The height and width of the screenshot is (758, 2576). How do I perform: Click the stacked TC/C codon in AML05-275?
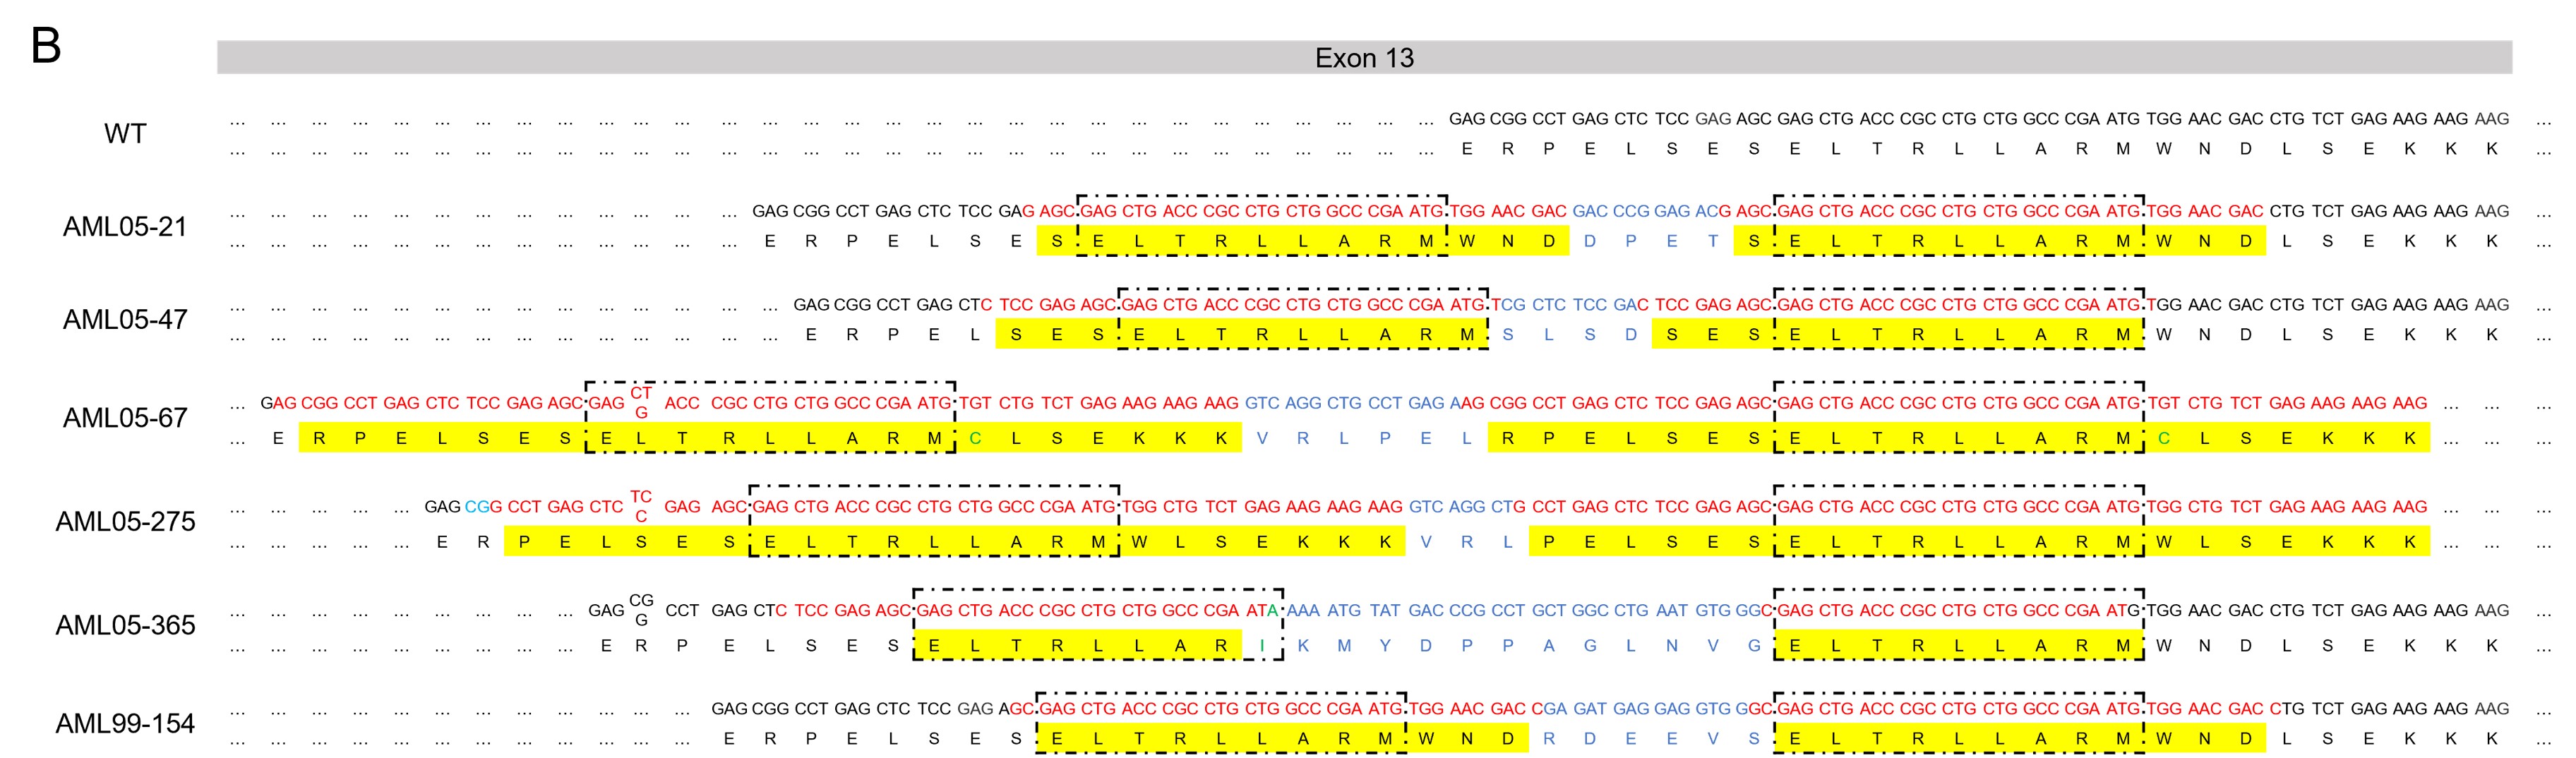click(x=641, y=506)
